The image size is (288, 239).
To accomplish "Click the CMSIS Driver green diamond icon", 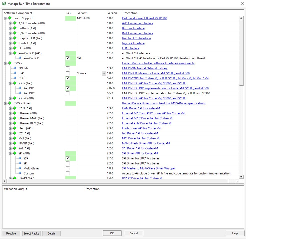I will pos(10,103).
